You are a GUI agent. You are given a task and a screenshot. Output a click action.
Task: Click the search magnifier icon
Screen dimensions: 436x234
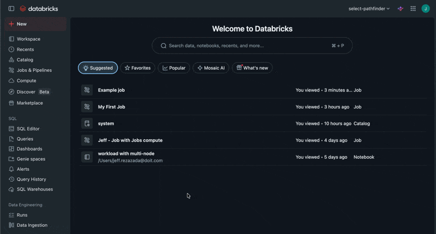163,46
